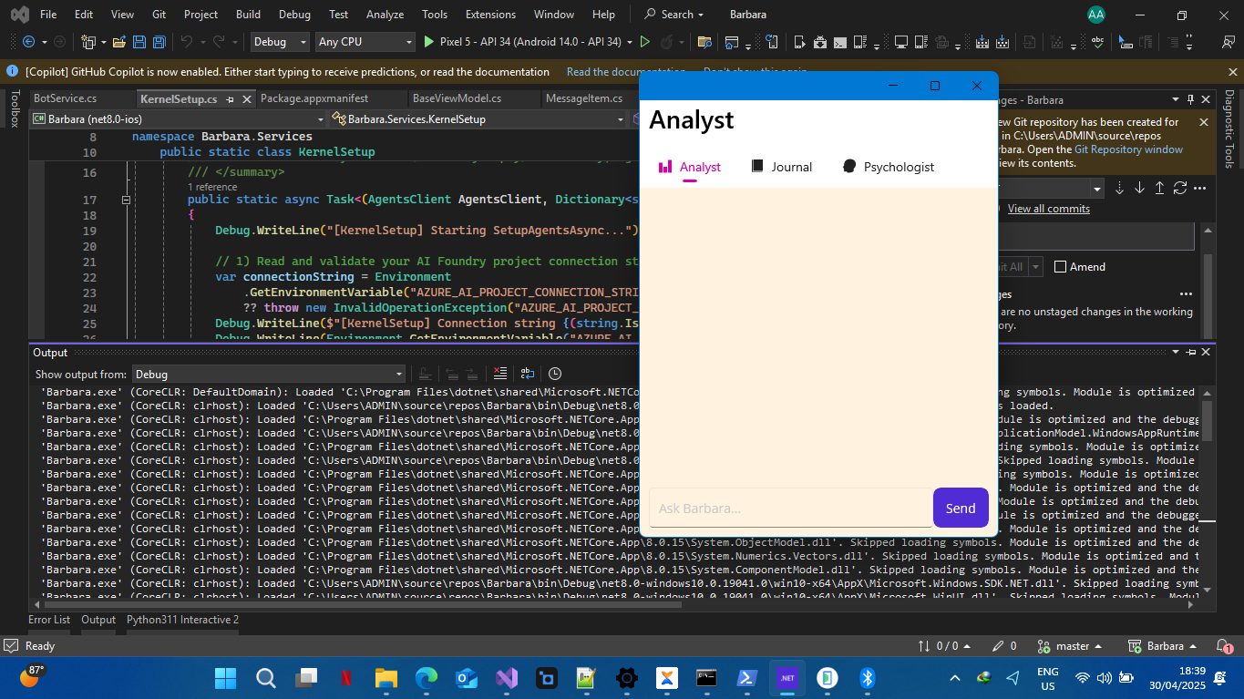Screen dimensions: 1244x699
Task: Open the 'Show output from' Debug dropdown
Action: click(x=269, y=374)
